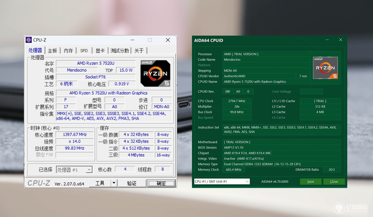Open the SPD tab

pos(84,51)
